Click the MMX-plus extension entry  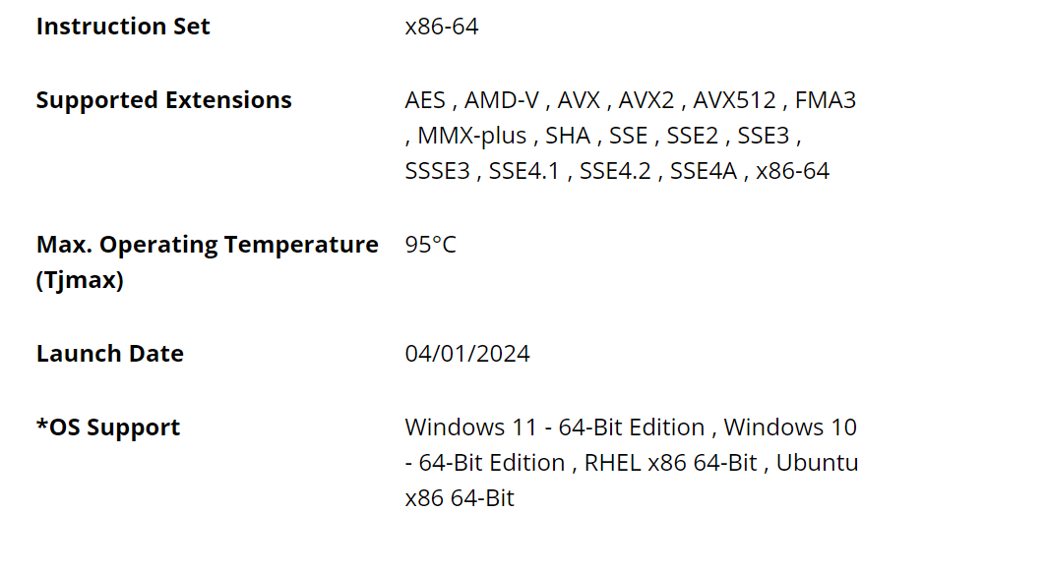pos(471,136)
